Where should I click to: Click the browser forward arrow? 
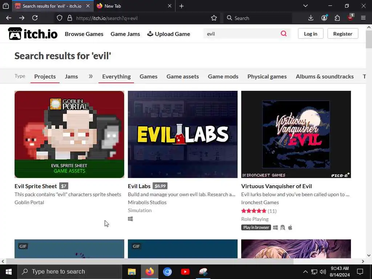(x=22, y=18)
